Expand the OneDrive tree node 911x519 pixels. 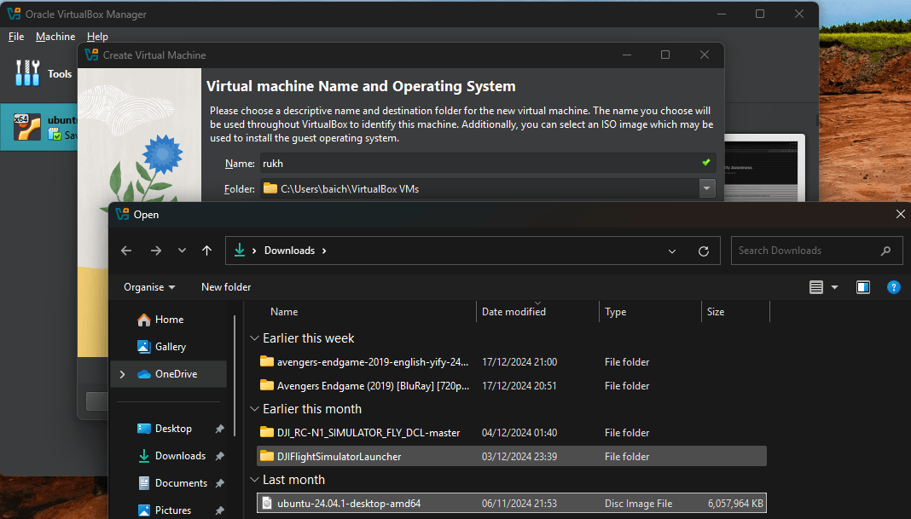(123, 374)
